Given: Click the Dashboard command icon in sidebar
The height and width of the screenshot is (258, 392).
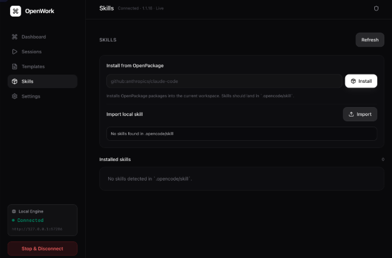Looking at the screenshot, I should click(x=15, y=37).
